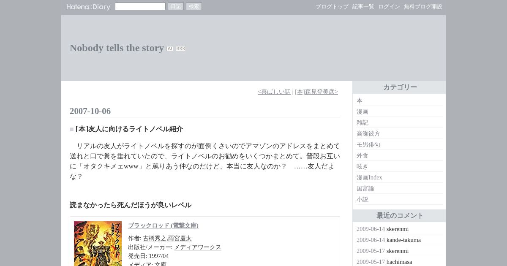The image size is (507, 266).
Task: Select category モ男俳句 in the sidebar
Action: 368,144
